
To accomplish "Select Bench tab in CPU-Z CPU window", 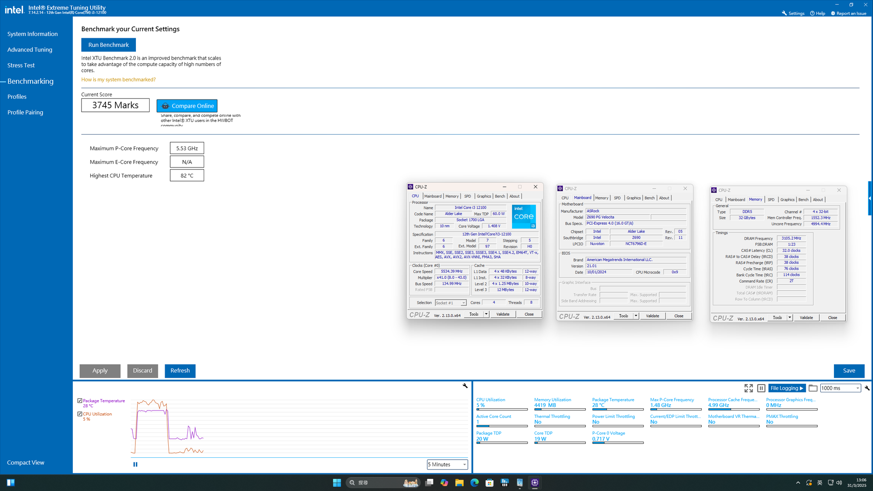I will [x=500, y=196].
